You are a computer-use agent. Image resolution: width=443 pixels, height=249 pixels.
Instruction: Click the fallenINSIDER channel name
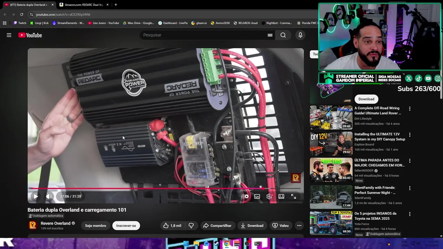click(364, 170)
